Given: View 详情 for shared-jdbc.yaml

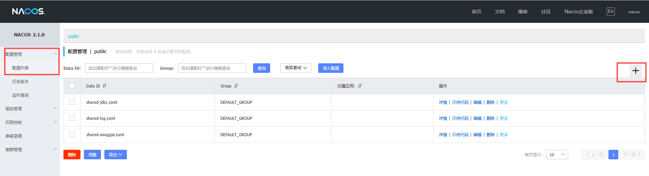Looking at the screenshot, I should point(443,102).
